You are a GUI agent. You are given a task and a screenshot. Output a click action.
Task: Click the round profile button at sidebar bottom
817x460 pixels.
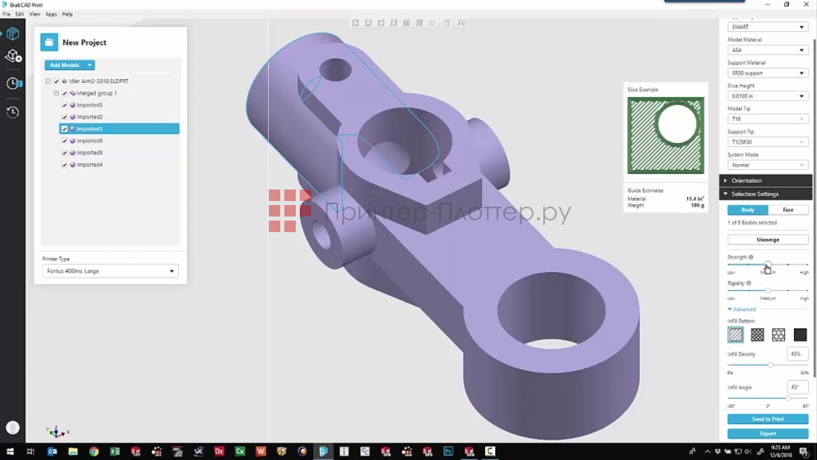(12, 427)
